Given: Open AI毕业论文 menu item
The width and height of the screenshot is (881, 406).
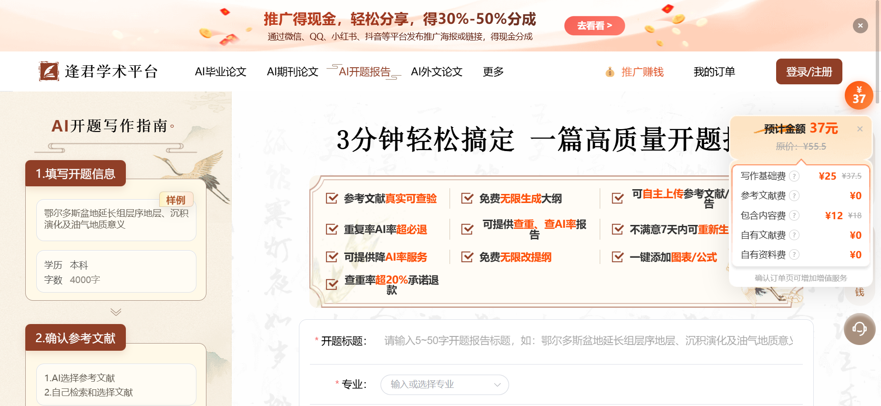Looking at the screenshot, I should pos(221,72).
